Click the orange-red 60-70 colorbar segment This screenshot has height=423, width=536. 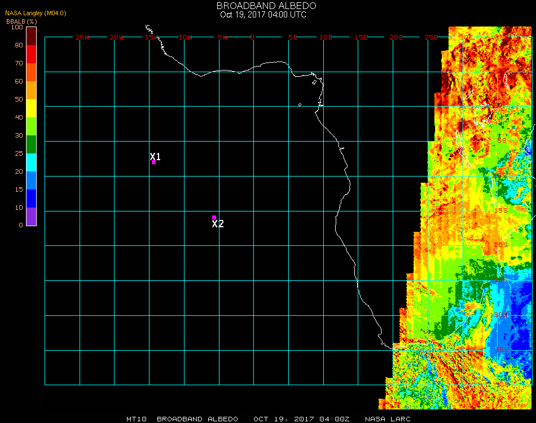click(x=31, y=72)
